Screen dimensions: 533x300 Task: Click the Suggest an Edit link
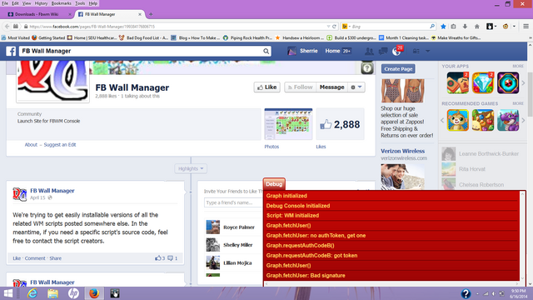tap(60, 144)
